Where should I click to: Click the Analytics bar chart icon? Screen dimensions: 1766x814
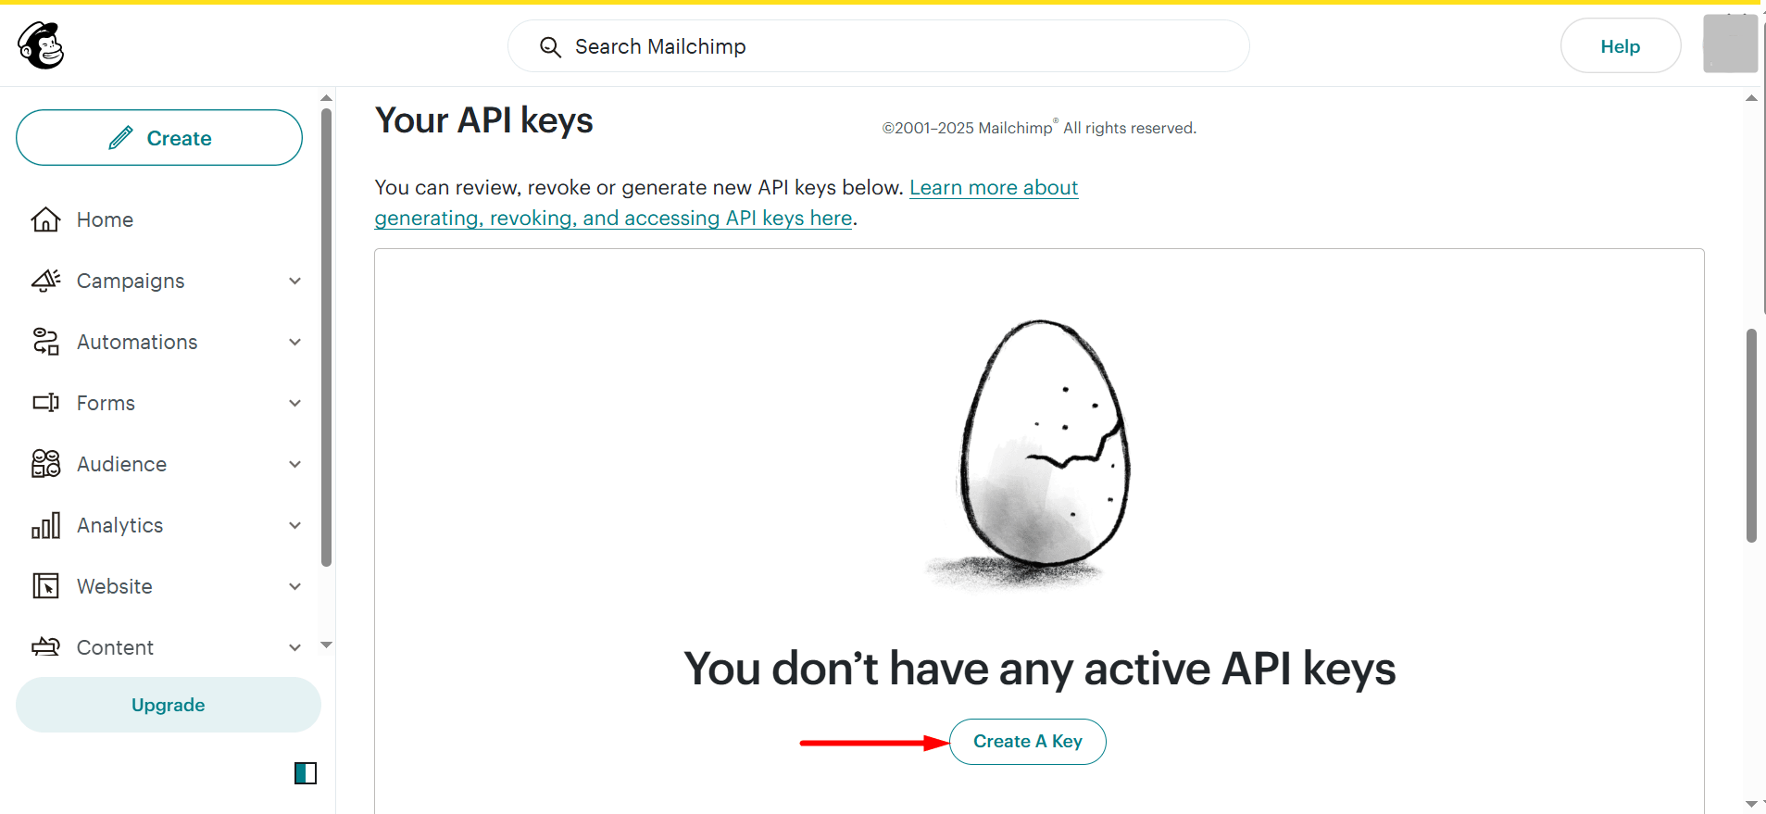[45, 525]
